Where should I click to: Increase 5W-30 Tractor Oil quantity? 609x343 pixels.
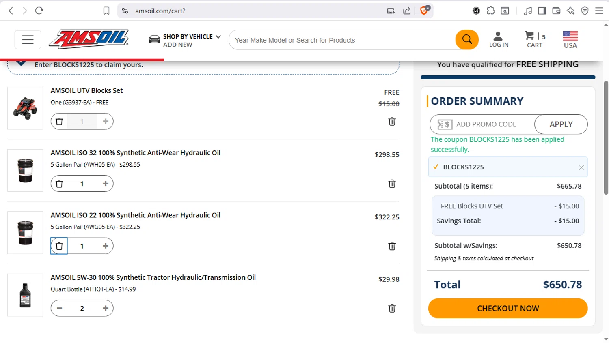click(x=106, y=308)
